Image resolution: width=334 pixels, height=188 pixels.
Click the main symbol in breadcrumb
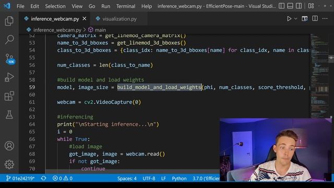[100, 30]
